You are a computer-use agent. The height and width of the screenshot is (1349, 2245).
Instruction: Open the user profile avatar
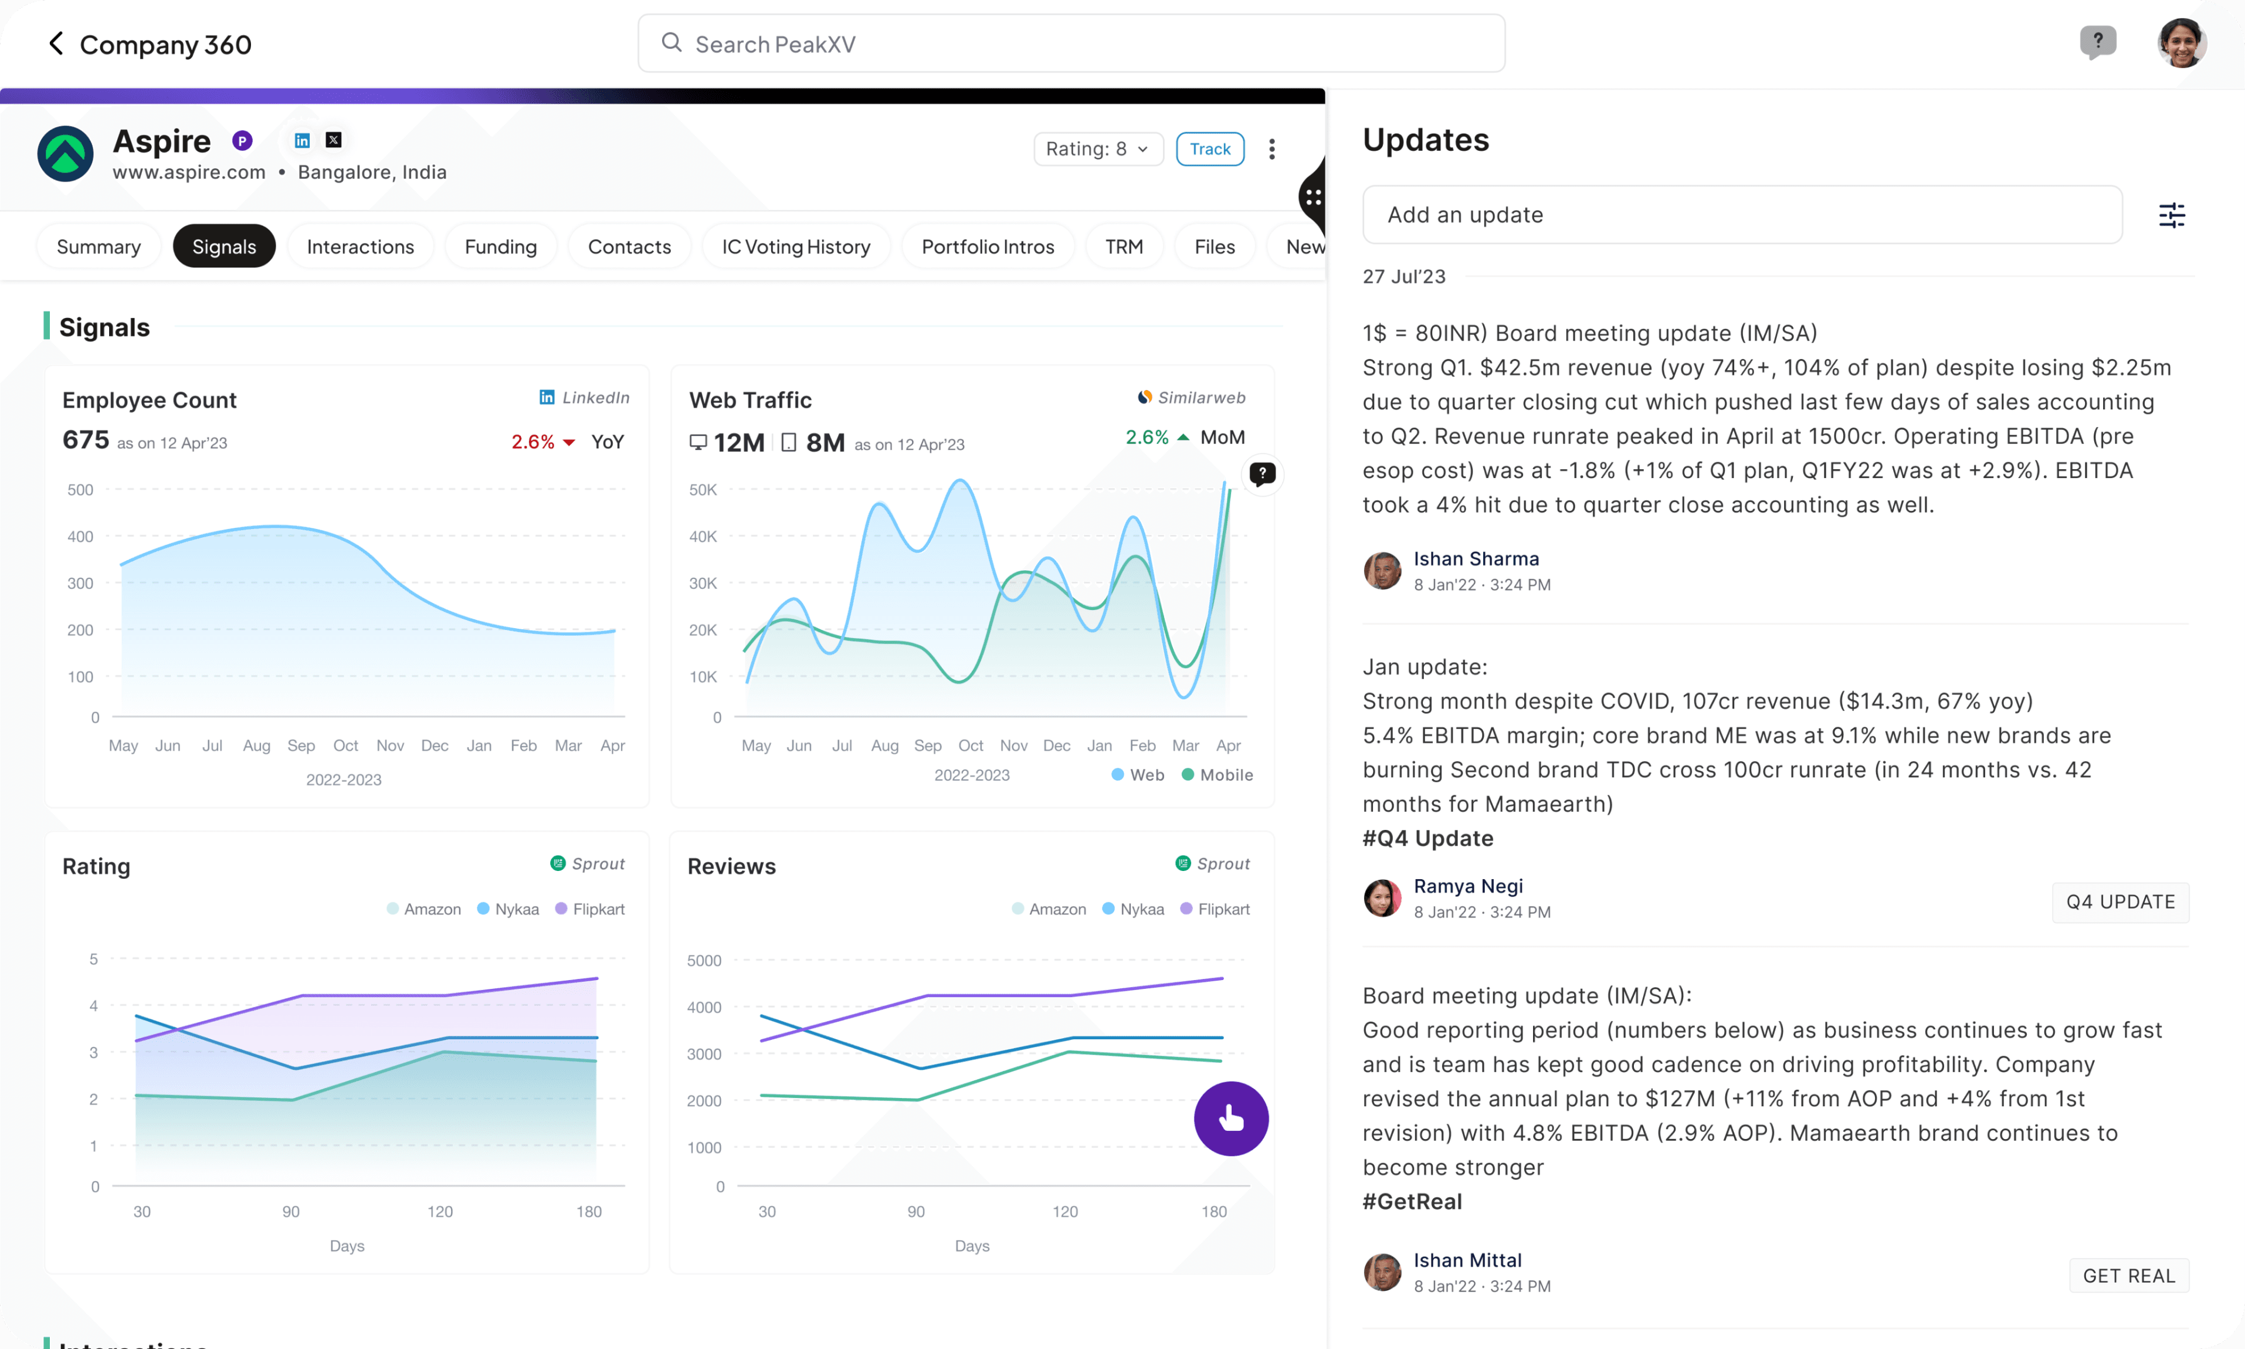point(2182,43)
